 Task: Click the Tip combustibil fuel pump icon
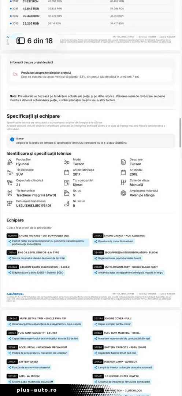coord(67,183)
